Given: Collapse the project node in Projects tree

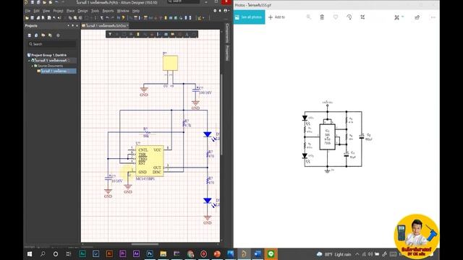Looking at the screenshot, I should [29, 61].
